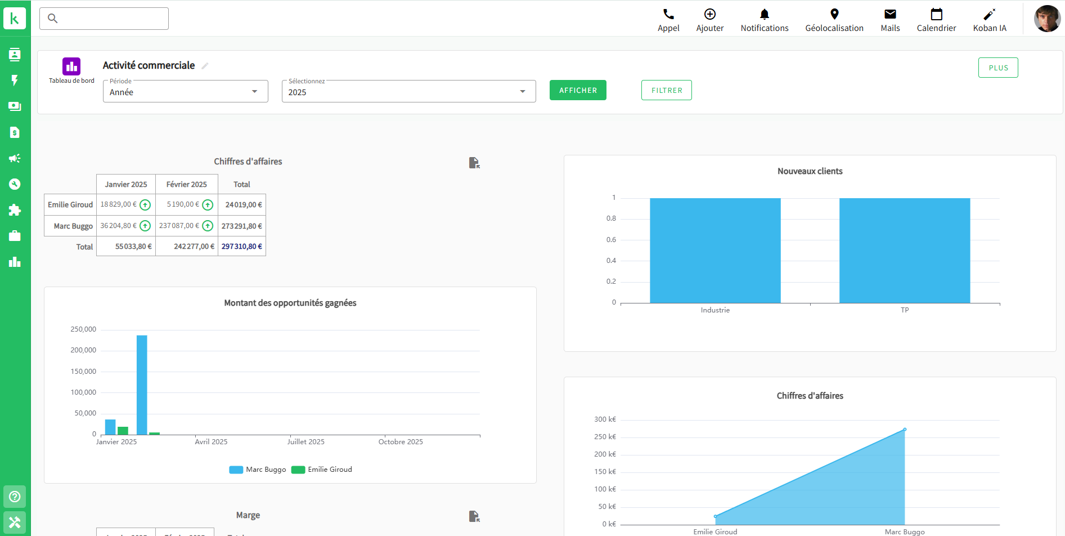Open Koban IA magic wand icon

pos(990,14)
